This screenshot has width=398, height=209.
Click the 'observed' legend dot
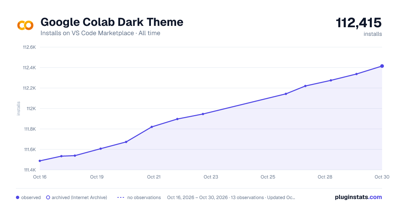coord(18,197)
